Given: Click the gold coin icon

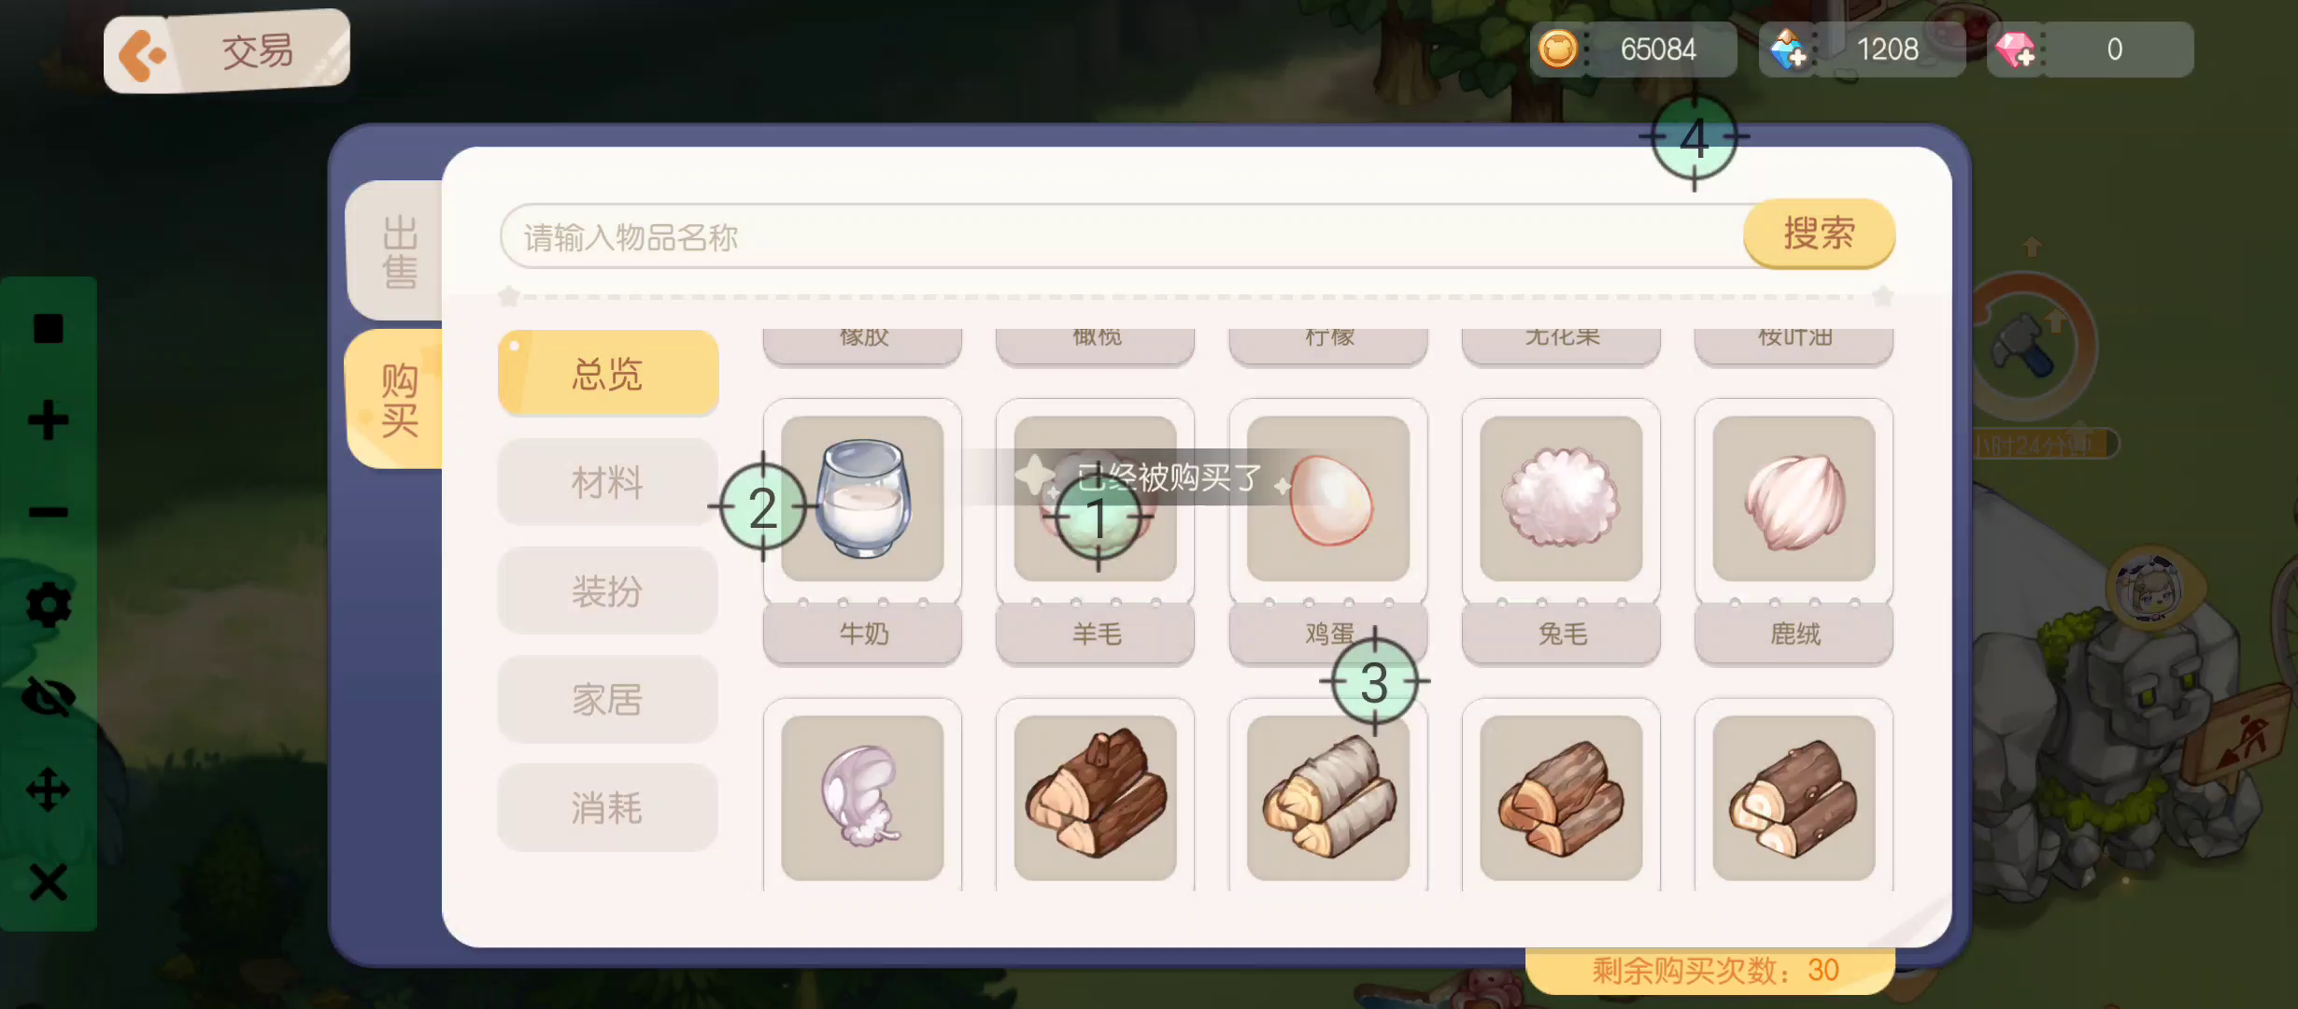Looking at the screenshot, I should 1557,49.
